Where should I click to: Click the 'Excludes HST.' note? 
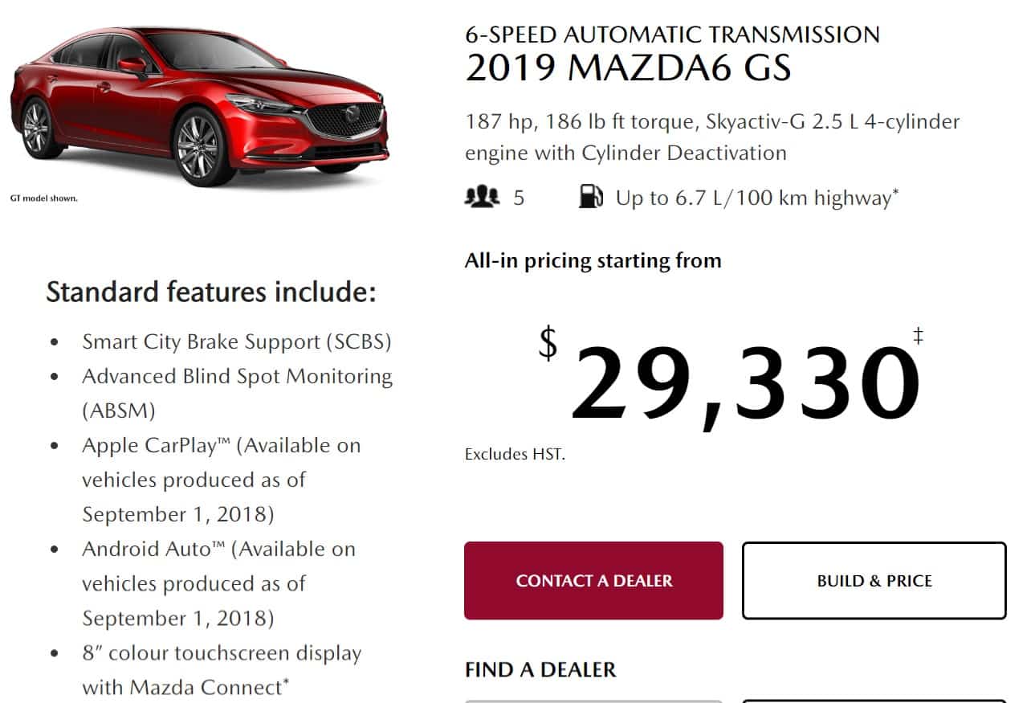pos(515,454)
